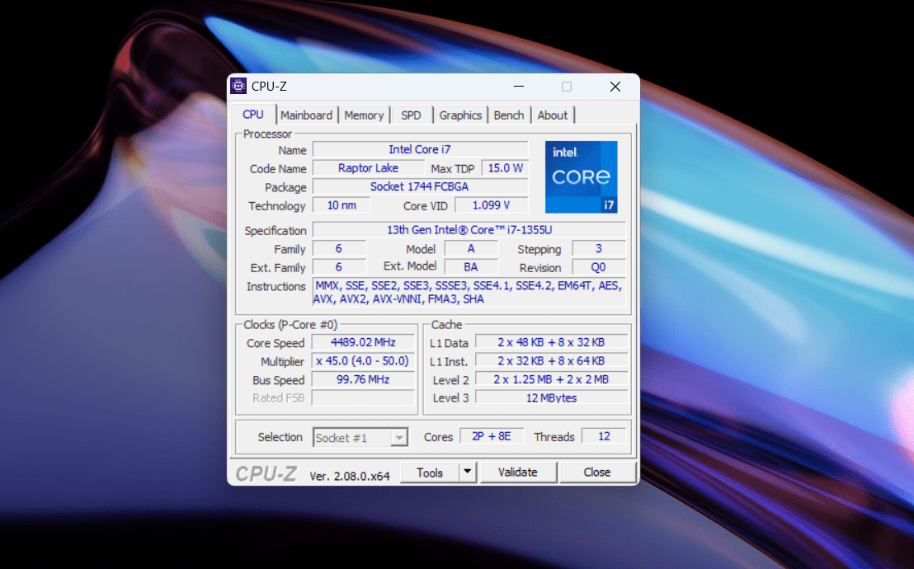Switch to the Mainboard tab
Viewport: 914px width, 569px height.
[306, 115]
